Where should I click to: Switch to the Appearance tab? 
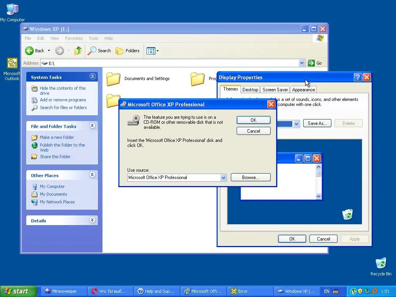(x=303, y=90)
